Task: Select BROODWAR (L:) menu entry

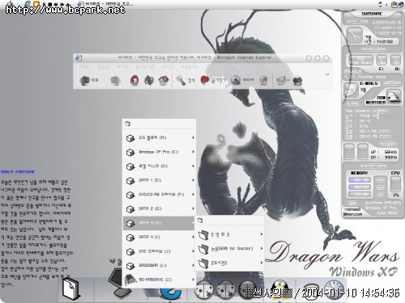Action: click(159, 266)
